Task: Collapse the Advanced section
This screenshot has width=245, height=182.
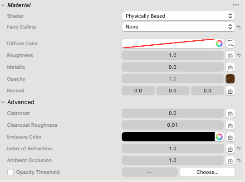Action: [3, 102]
